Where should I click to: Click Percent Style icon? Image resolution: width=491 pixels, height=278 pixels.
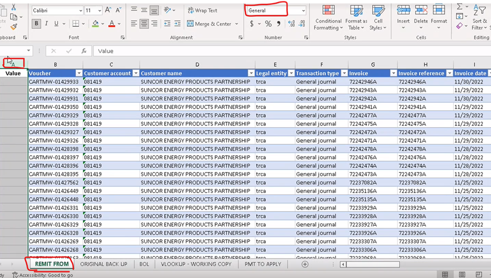point(268,24)
